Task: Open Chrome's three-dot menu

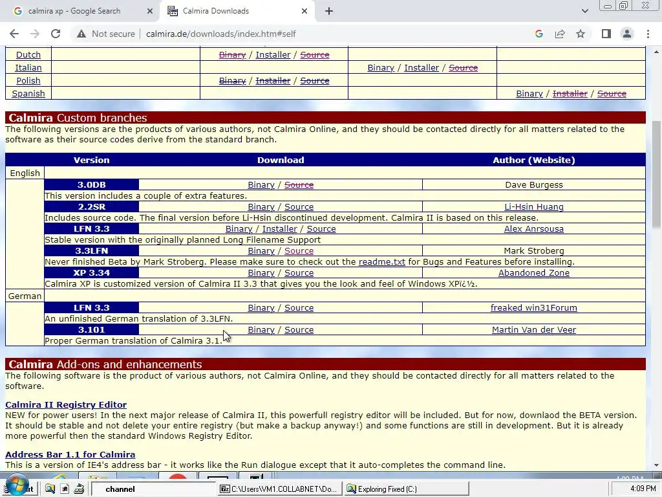Action: click(648, 34)
